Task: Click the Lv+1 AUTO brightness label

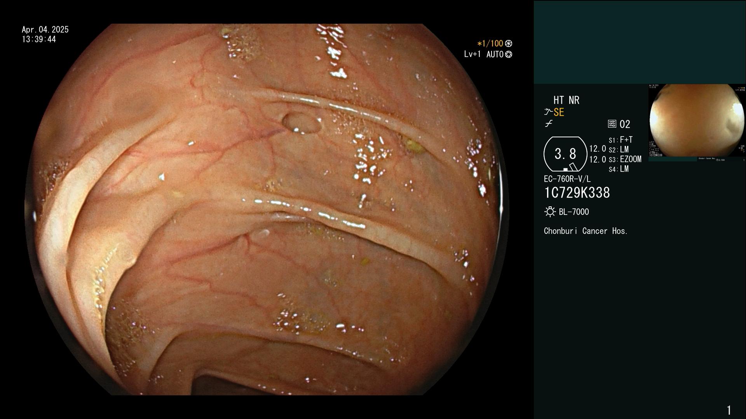Action: pyautogui.click(x=484, y=54)
